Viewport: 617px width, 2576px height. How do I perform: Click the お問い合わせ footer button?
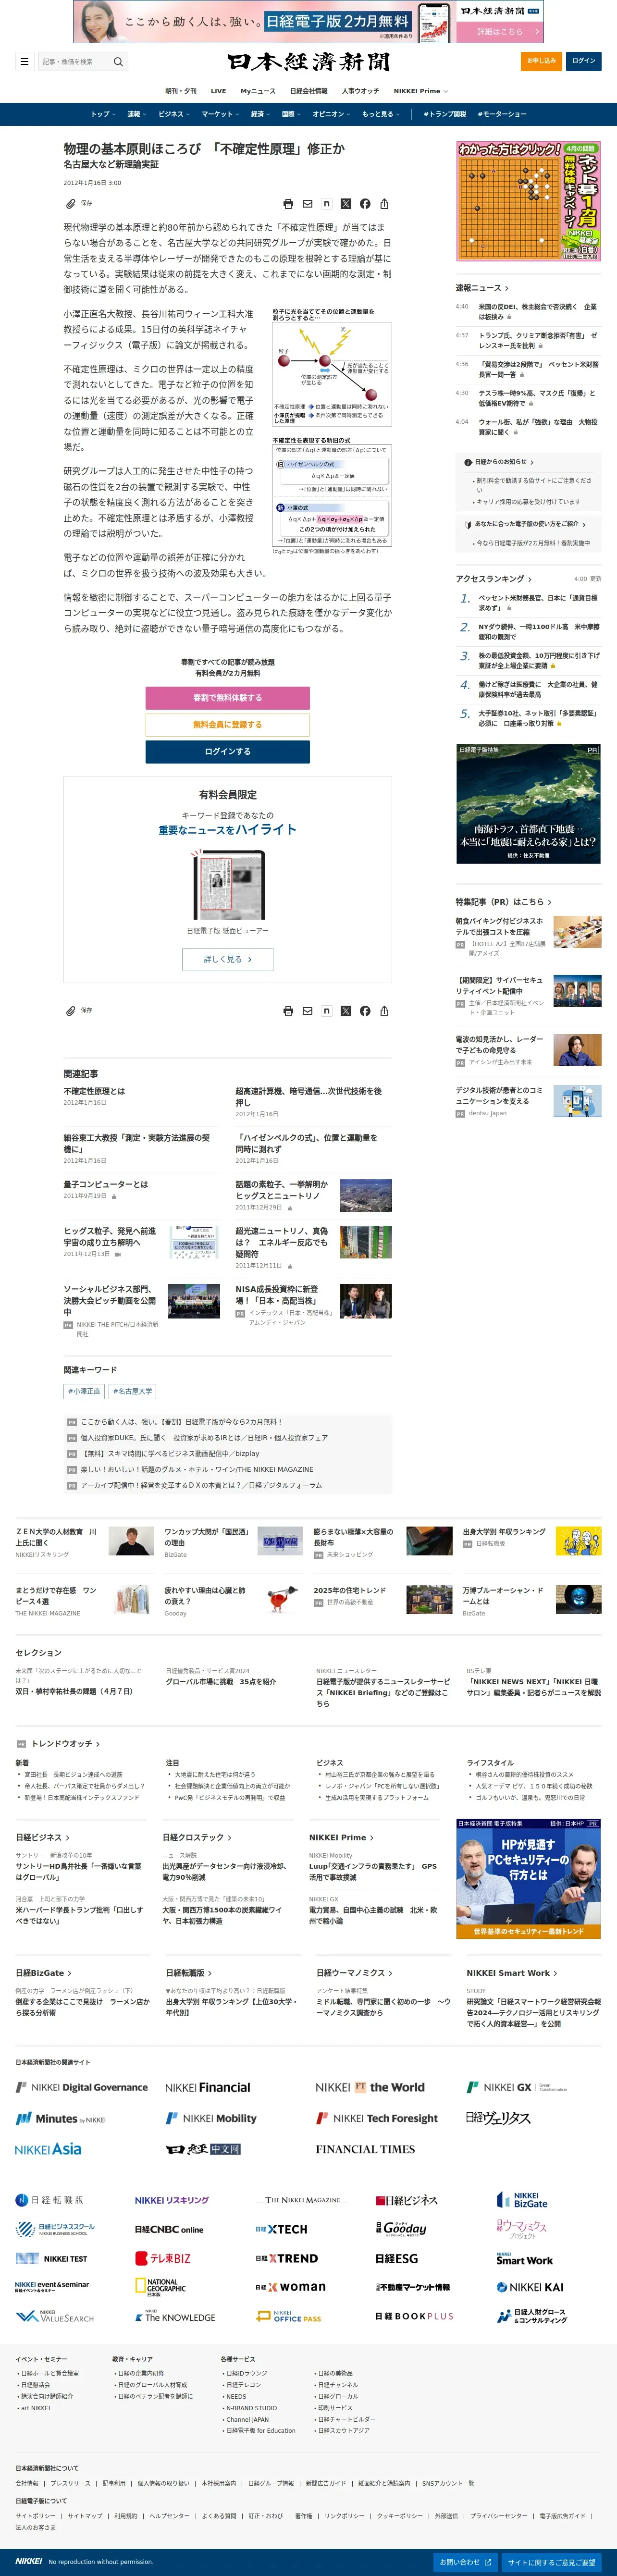click(466, 2562)
